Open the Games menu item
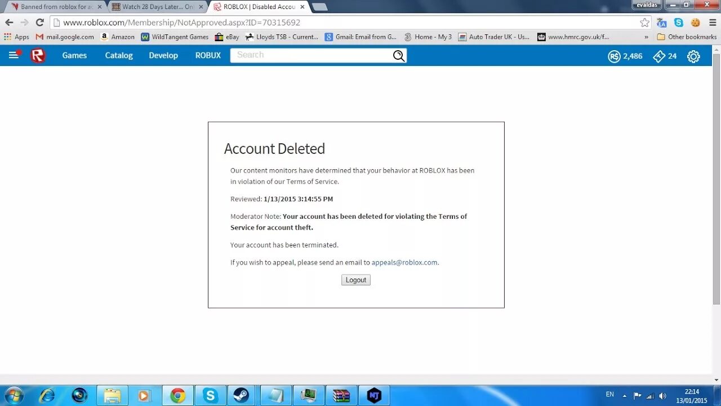Viewport: 721px width, 406px height. (74, 55)
